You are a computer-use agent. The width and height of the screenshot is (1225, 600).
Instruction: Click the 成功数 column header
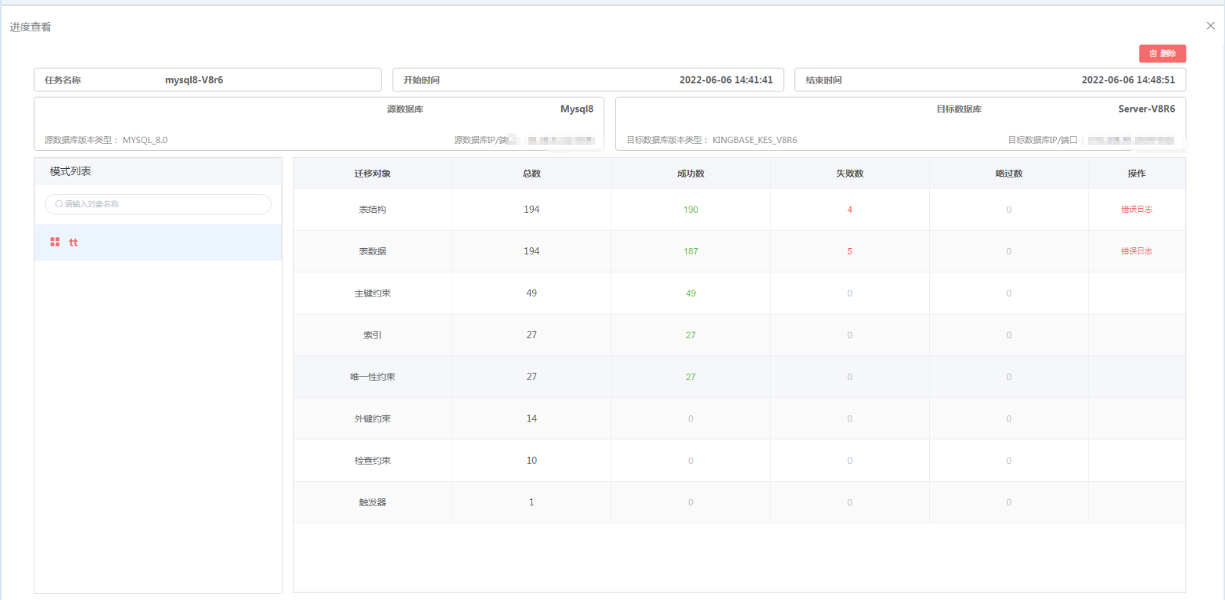690,173
